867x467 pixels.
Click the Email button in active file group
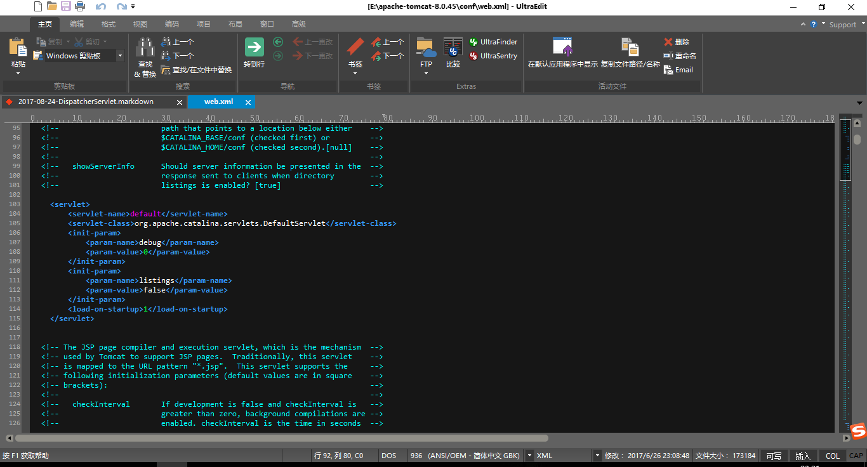click(x=678, y=70)
